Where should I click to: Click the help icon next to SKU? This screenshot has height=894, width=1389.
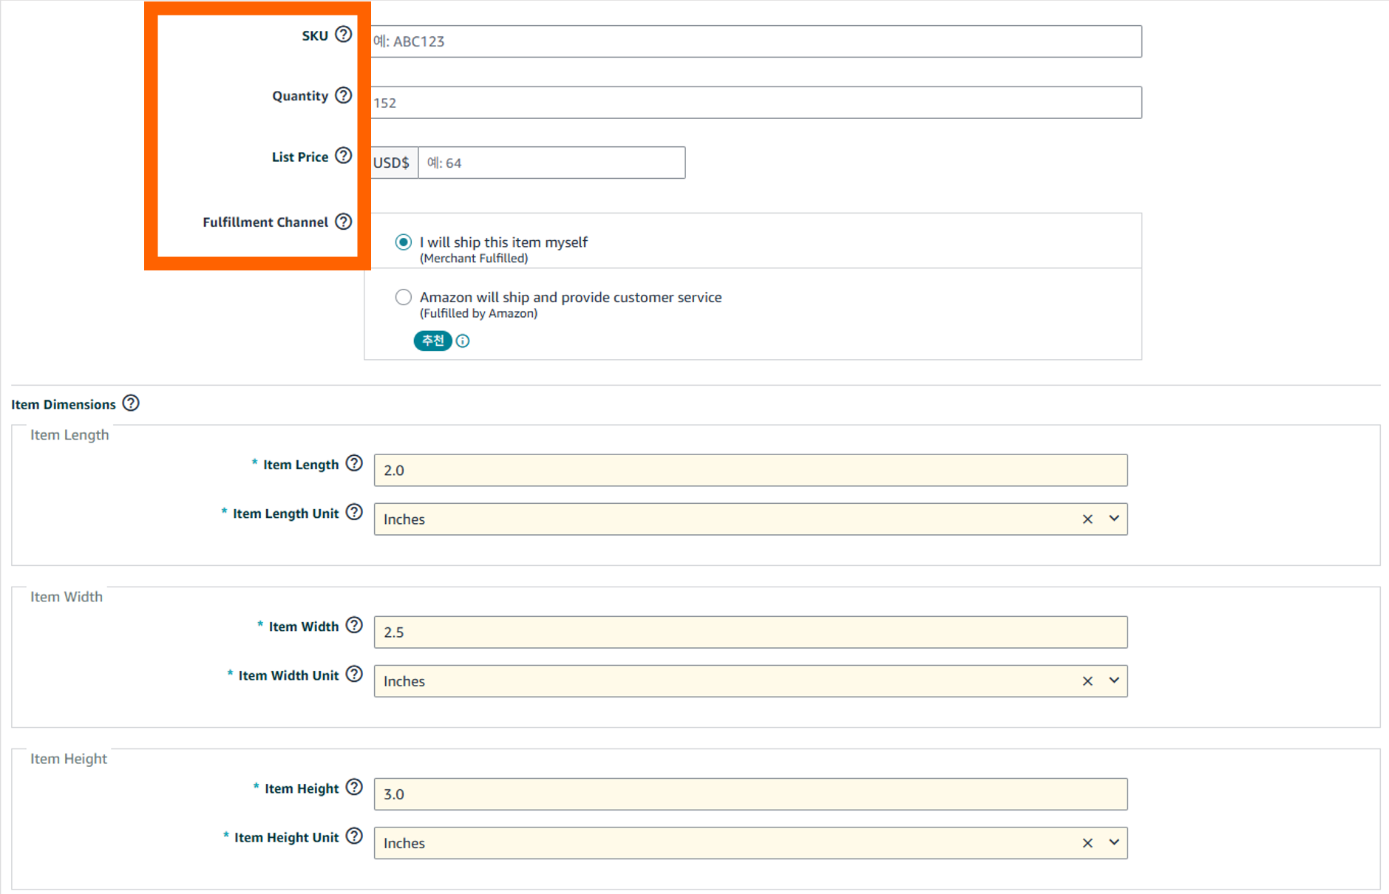(343, 35)
